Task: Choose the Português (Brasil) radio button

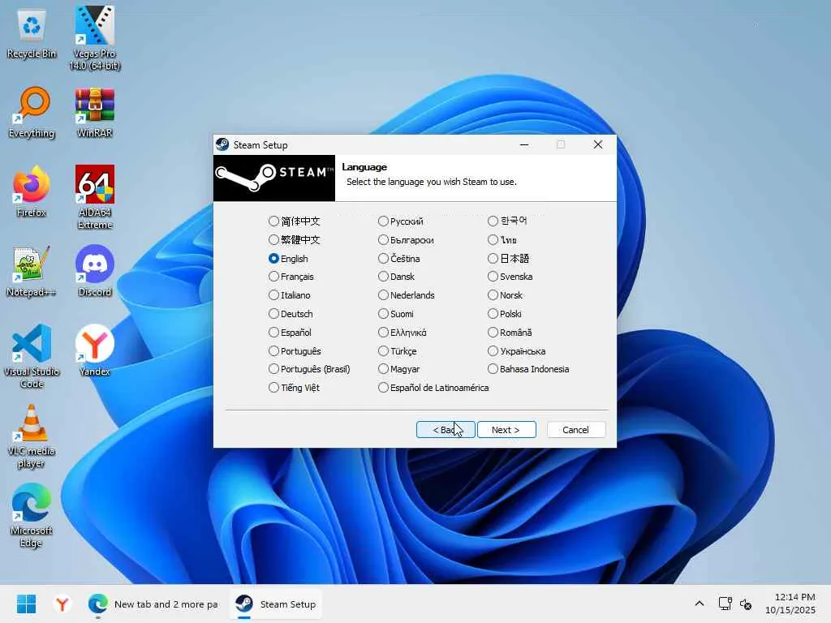Action: (x=309, y=369)
